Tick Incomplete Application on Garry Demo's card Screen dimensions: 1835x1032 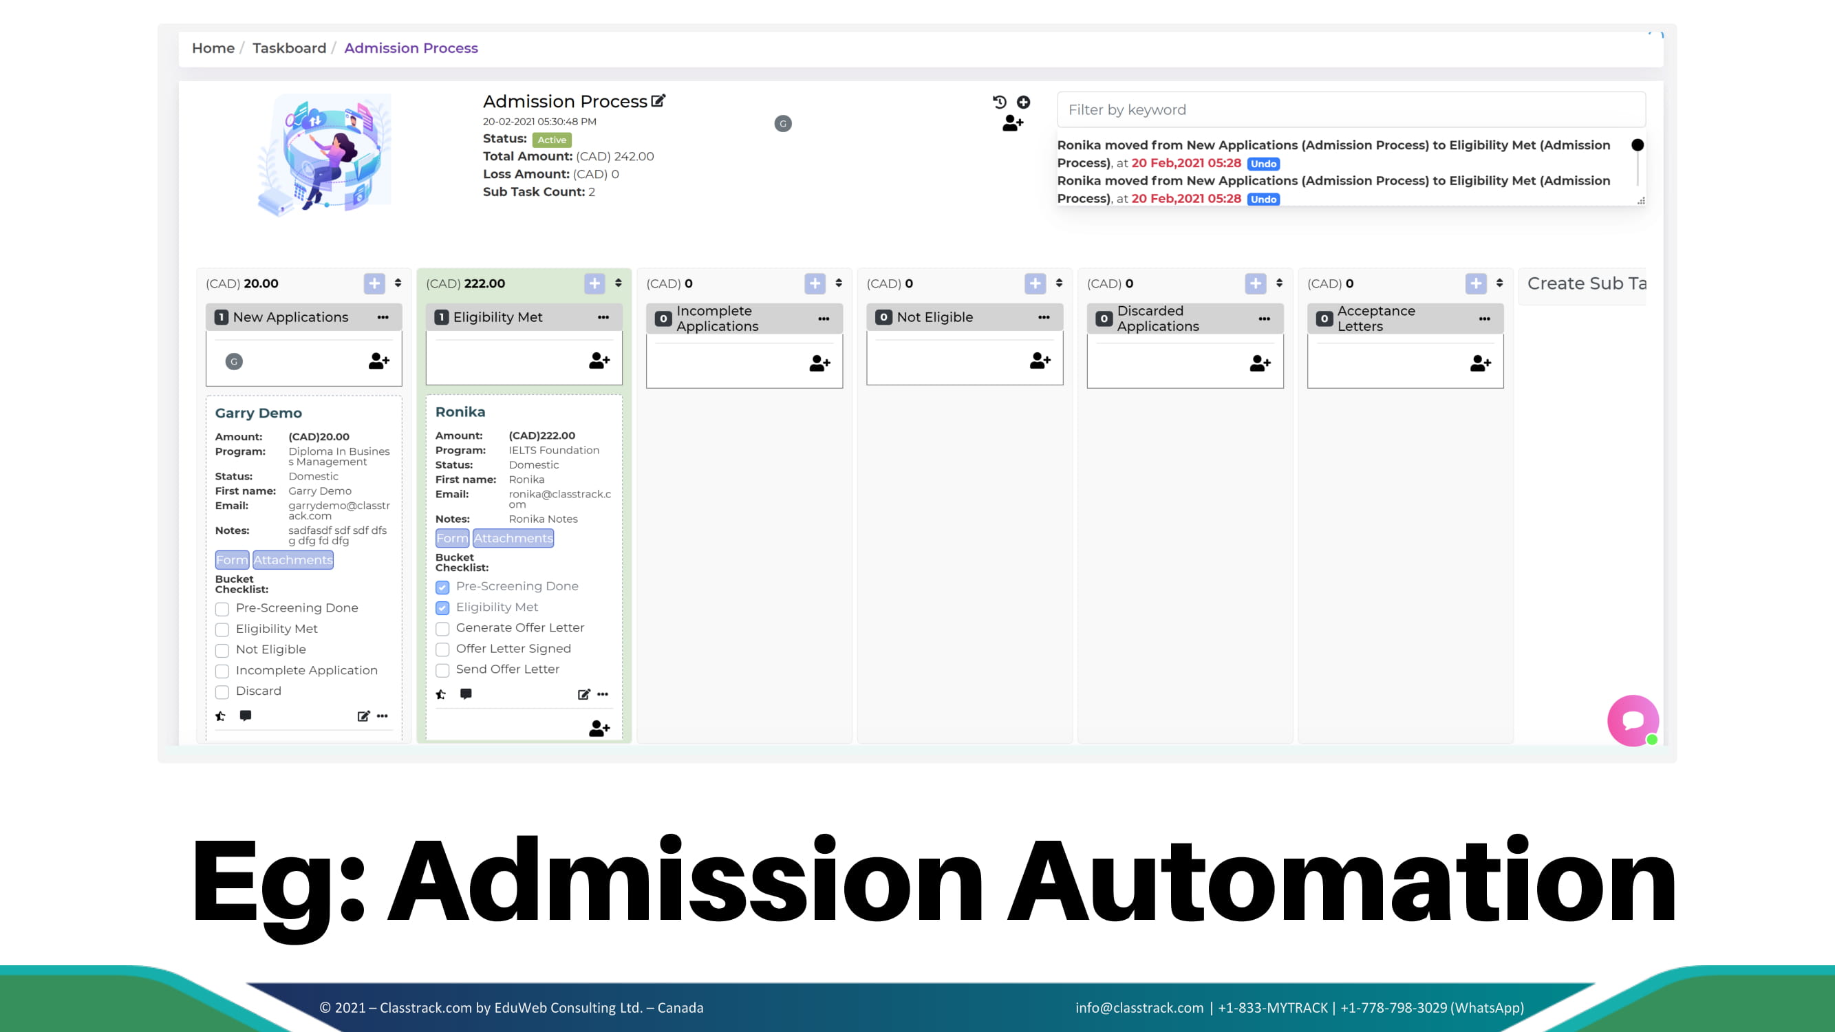(x=222, y=671)
